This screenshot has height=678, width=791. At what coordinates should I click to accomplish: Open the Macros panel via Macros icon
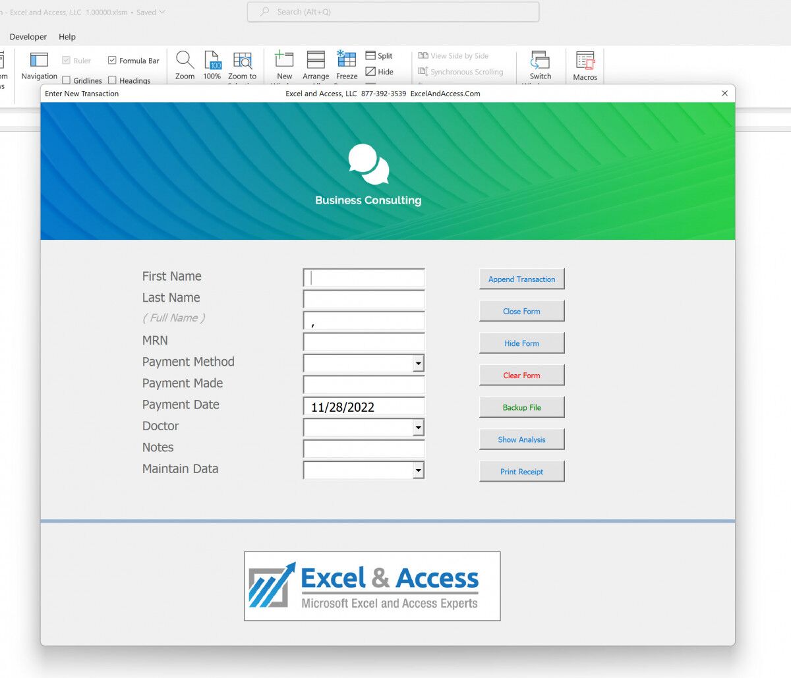585,65
